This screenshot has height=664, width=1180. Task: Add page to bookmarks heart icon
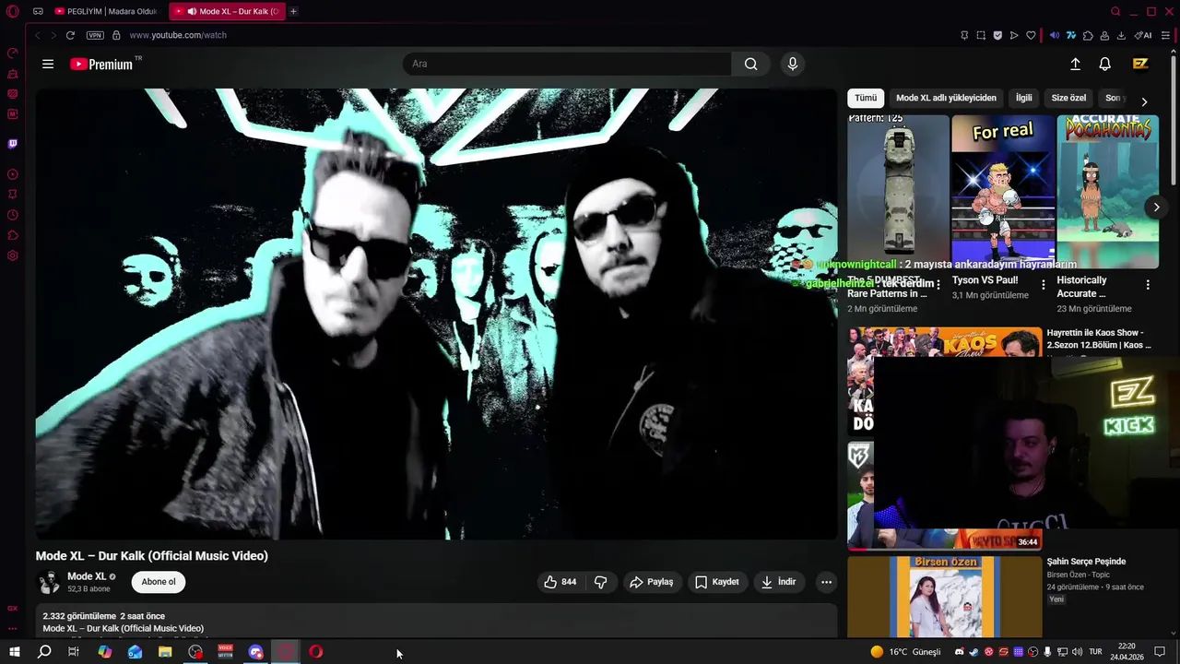[1031, 35]
